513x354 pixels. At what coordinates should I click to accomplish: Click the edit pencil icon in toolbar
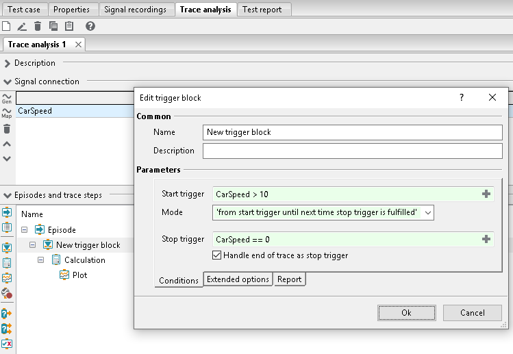point(22,26)
